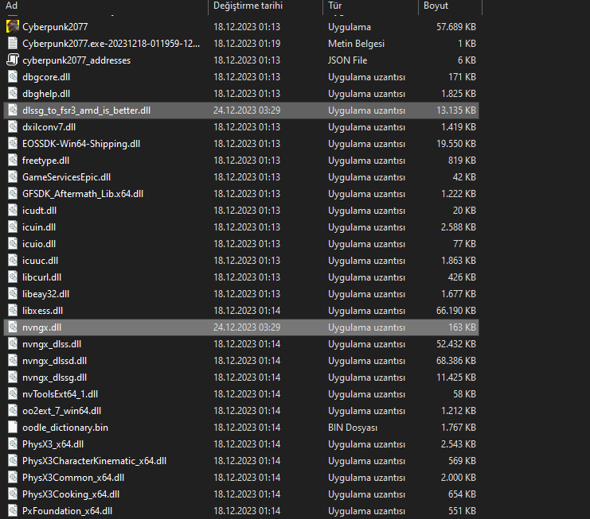
Task: Click the GFSDK_Aftermath_Lib.x64.dll file icon
Action: click(13, 194)
